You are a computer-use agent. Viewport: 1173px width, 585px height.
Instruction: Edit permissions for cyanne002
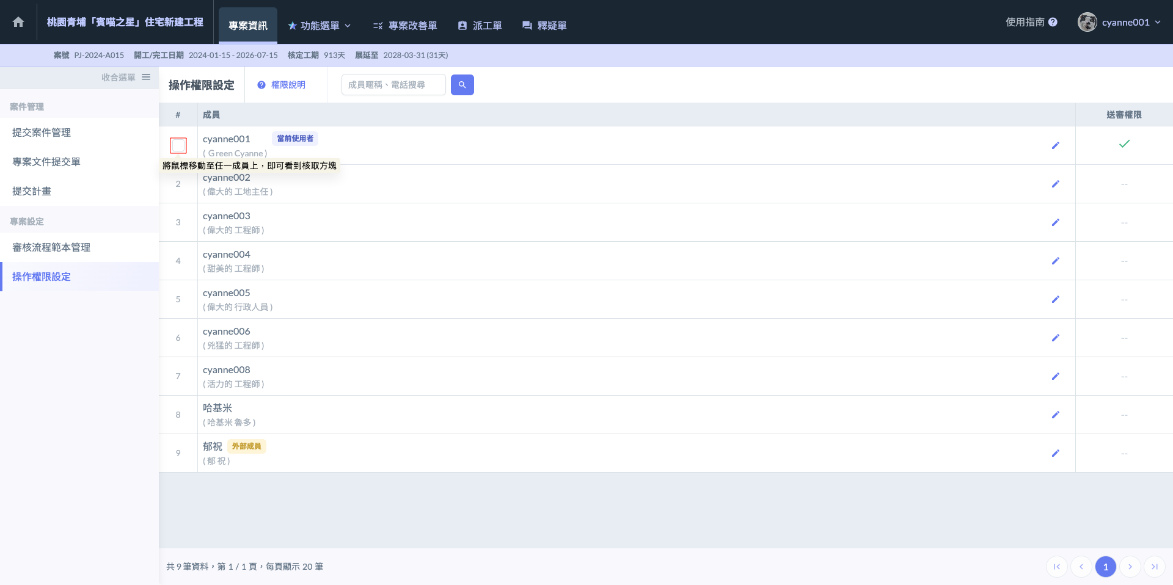(x=1055, y=184)
